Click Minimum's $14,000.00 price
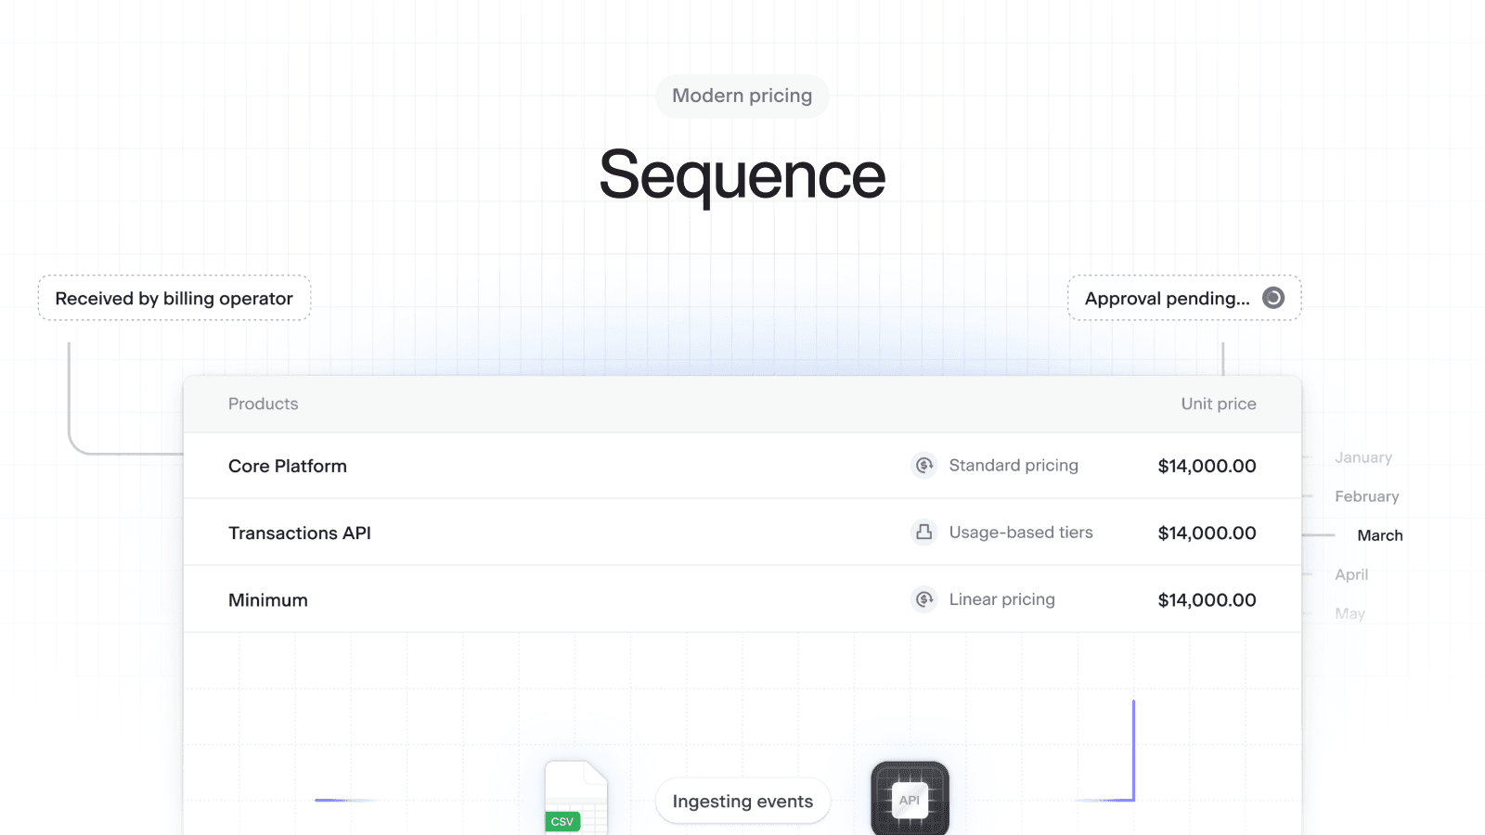Screen dimensions: 1485x835 1207,599
